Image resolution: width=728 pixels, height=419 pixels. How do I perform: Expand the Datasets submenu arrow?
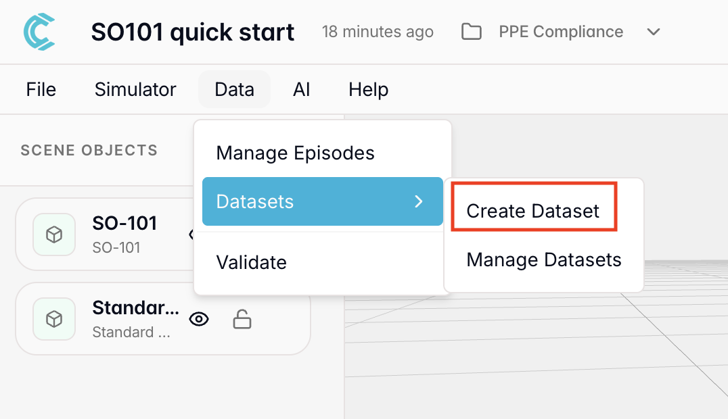[419, 201]
